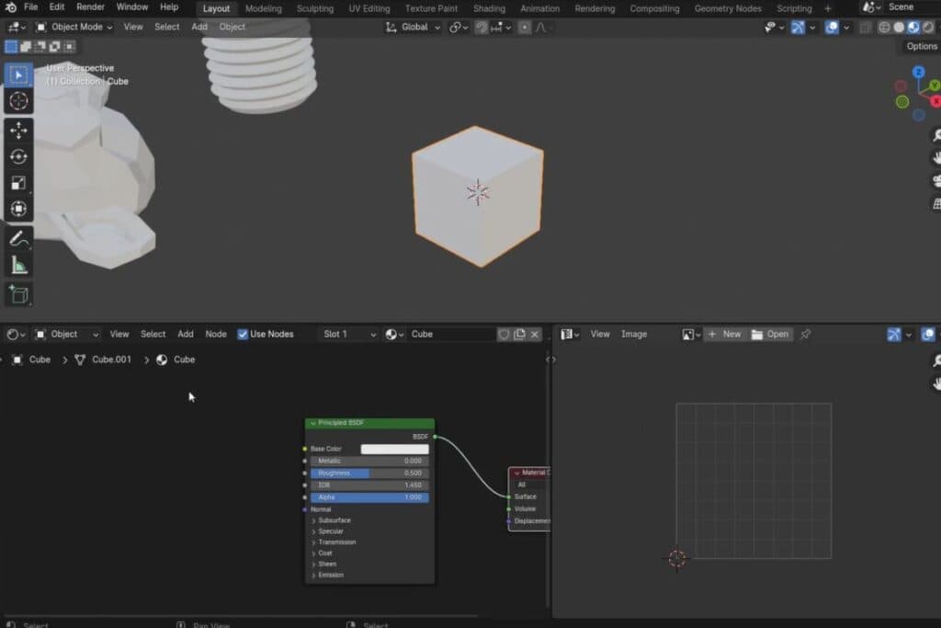
Task: Toggle the fake user shield icon
Action: coord(504,335)
